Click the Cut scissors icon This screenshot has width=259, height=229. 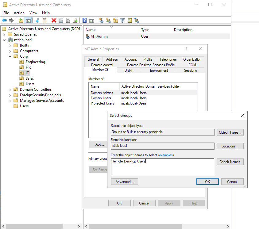click(x=37, y=20)
